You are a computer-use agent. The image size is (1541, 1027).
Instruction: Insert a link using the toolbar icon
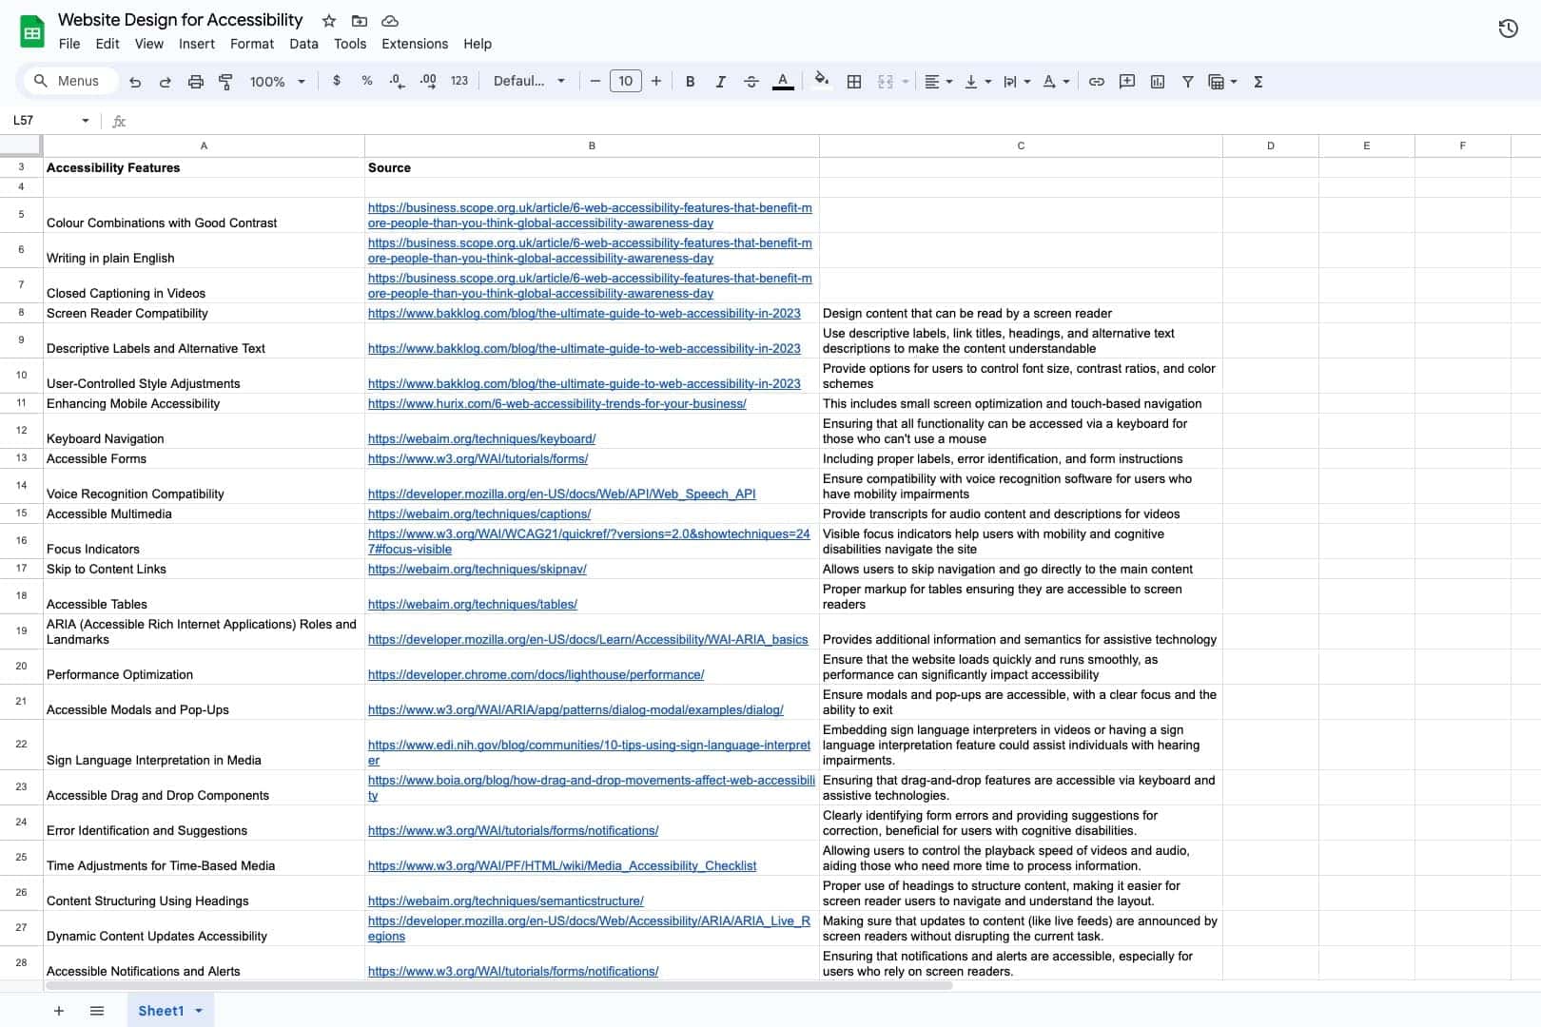pos(1096,81)
